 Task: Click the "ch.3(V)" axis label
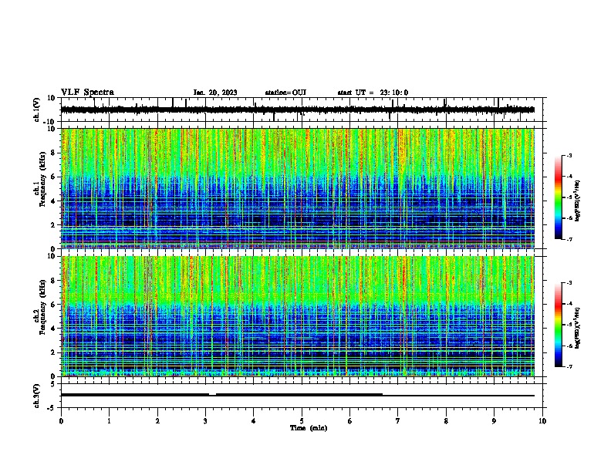[x=36, y=396]
